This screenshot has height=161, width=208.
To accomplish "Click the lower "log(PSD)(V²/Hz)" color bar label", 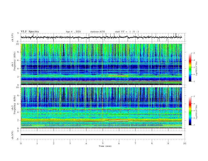I will [197, 112].
